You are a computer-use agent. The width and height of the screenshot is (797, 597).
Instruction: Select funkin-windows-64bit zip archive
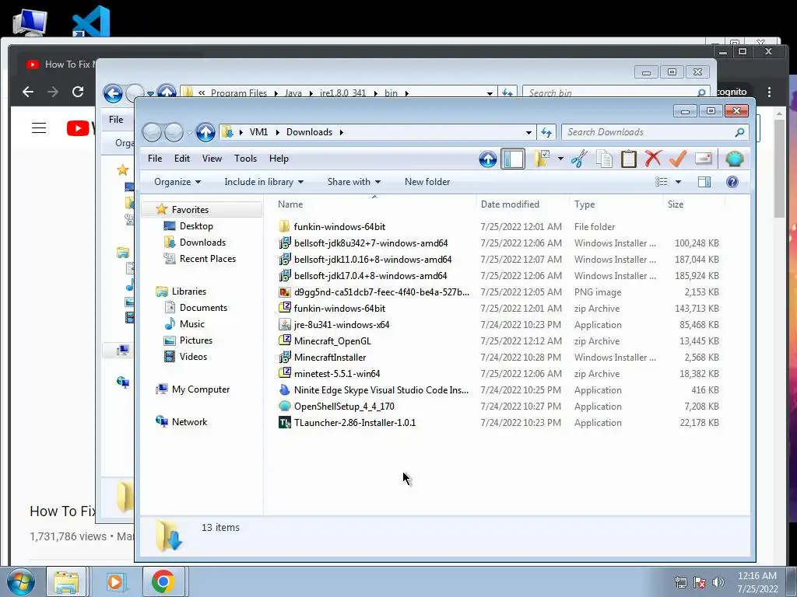tap(339, 308)
